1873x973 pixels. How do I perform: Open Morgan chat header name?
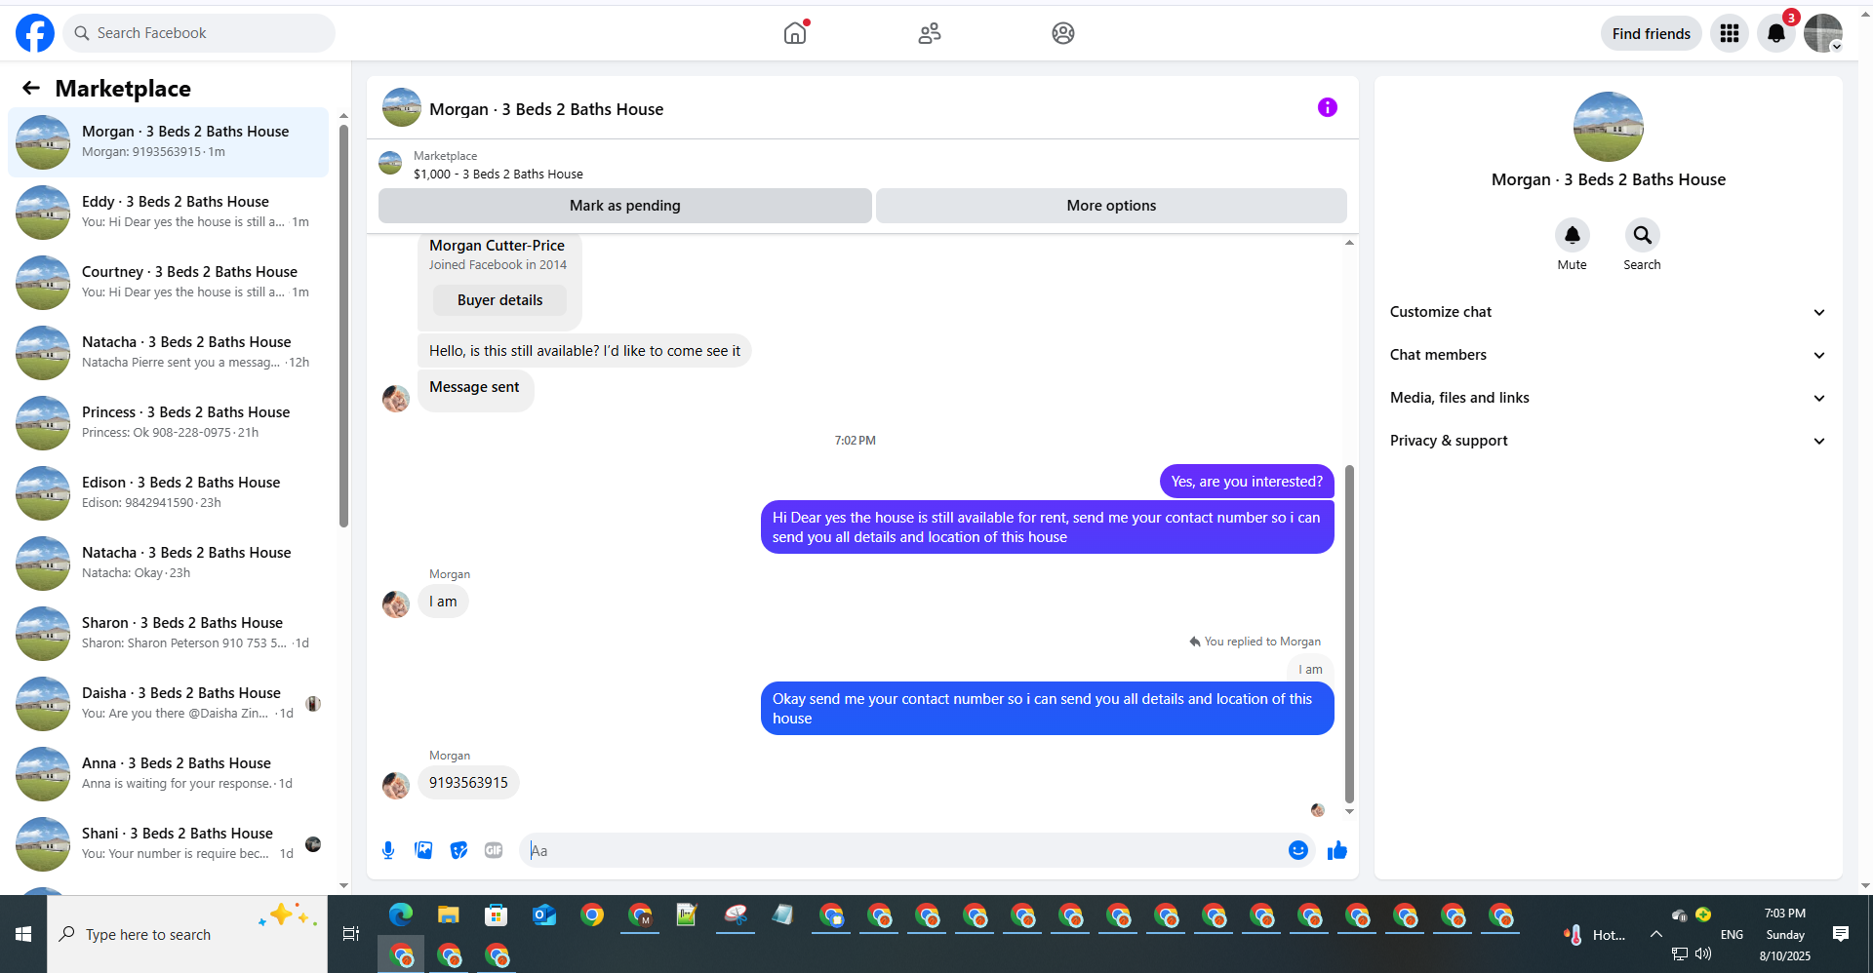[x=546, y=109]
